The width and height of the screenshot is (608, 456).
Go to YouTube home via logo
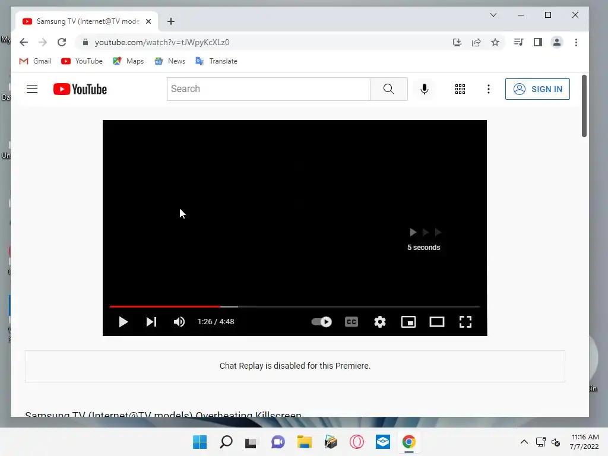tap(80, 89)
